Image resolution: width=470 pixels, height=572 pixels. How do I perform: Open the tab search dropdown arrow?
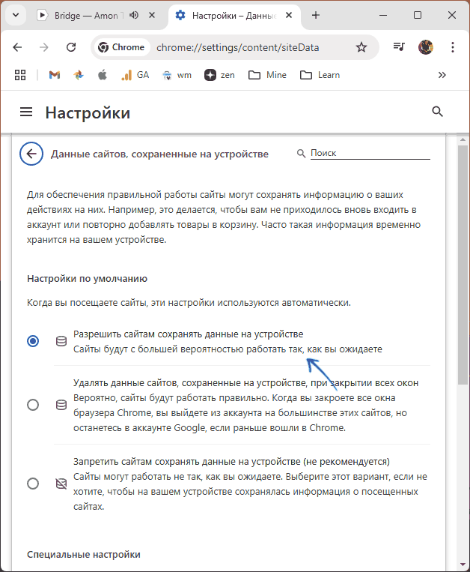click(x=16, y=15)
